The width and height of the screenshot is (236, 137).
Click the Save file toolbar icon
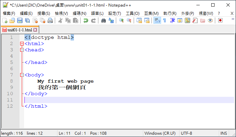(19, 20)
